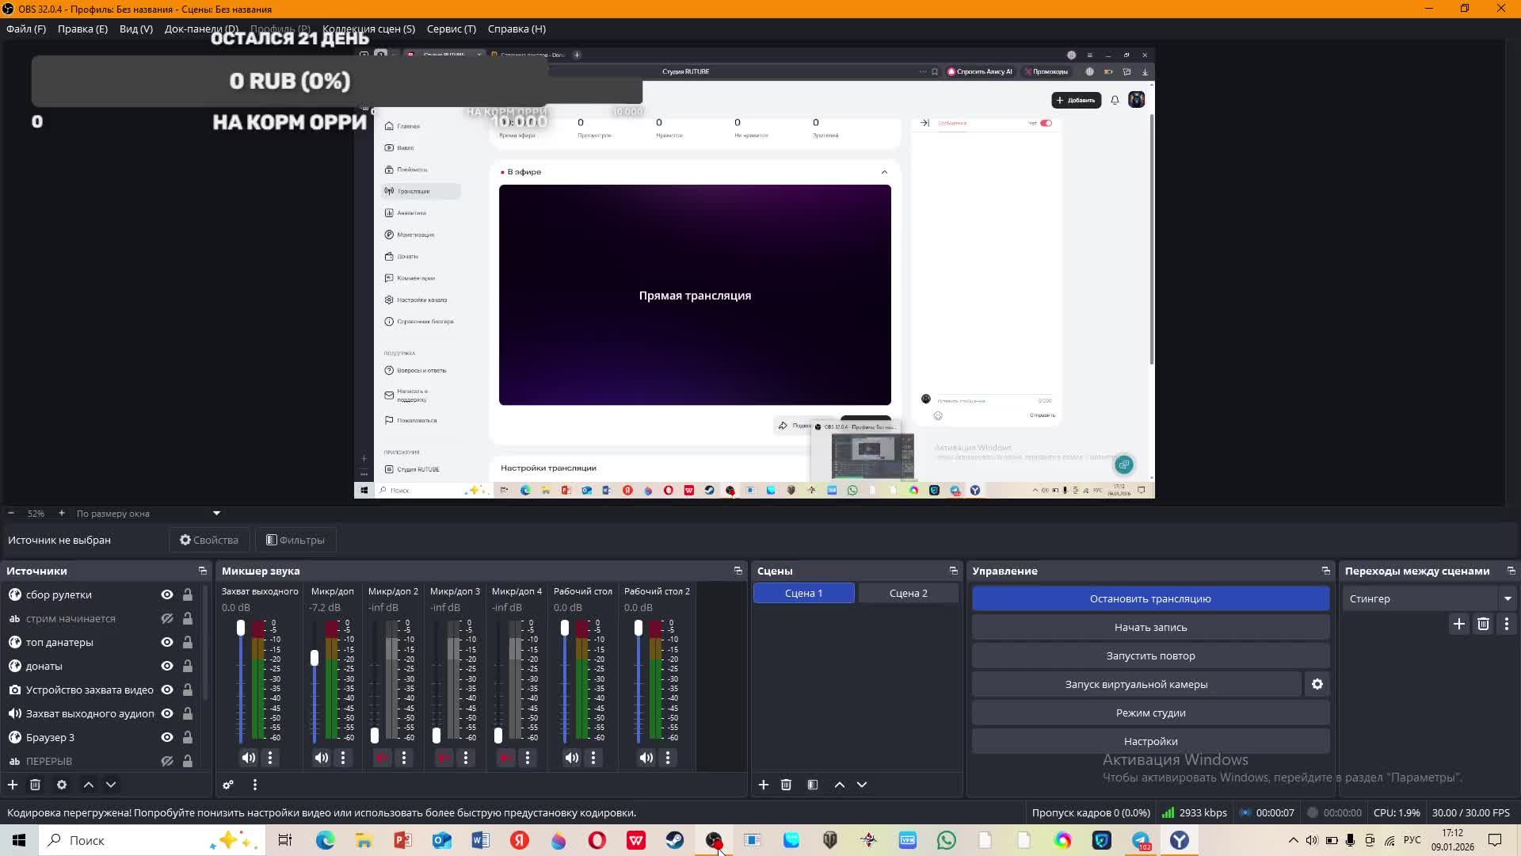Open scene filters icon in the Scenes toolbar

pyautogui.click(x=813, y=785)
